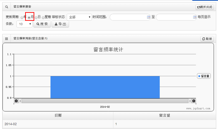
Task: Open the 审核状态 dropdown showing 全部
Action: coord(79,17)
